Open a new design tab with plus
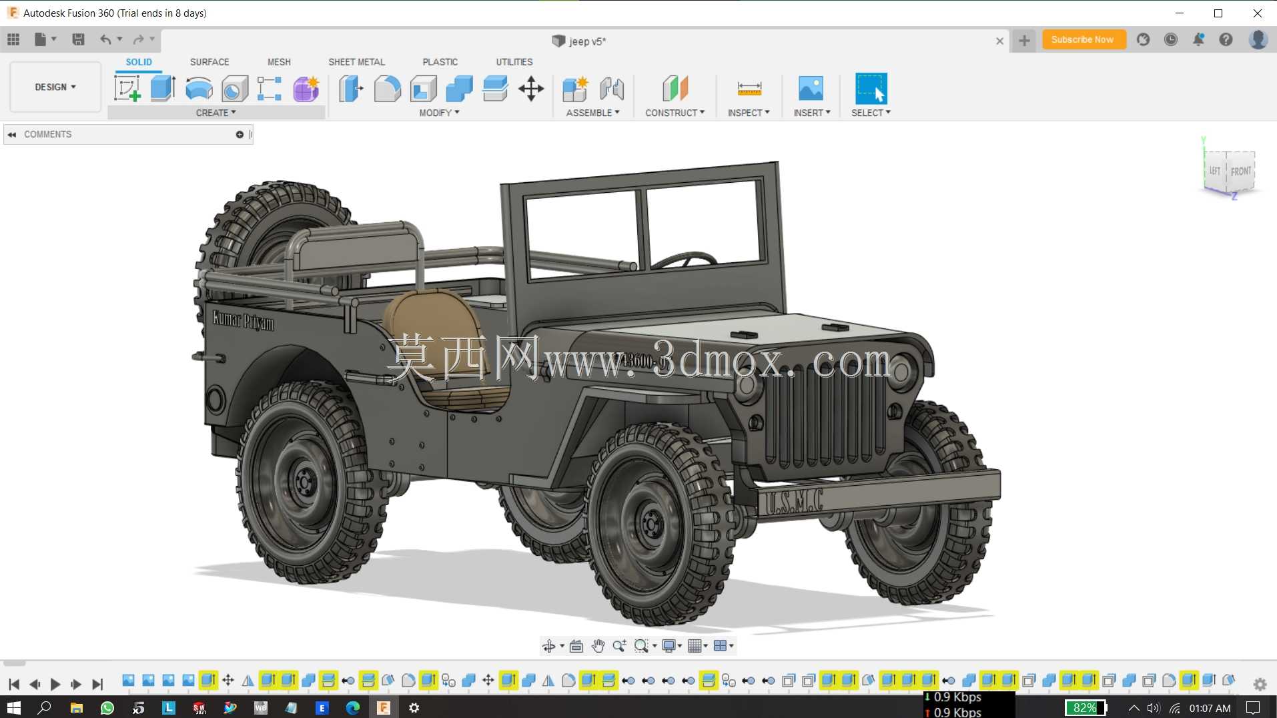The height and width of the screenshot is (718, 1277). 1024,41
